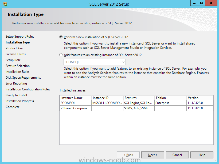Click Disk Space Requirements step
219x164 pixels.
pos(23,78)
